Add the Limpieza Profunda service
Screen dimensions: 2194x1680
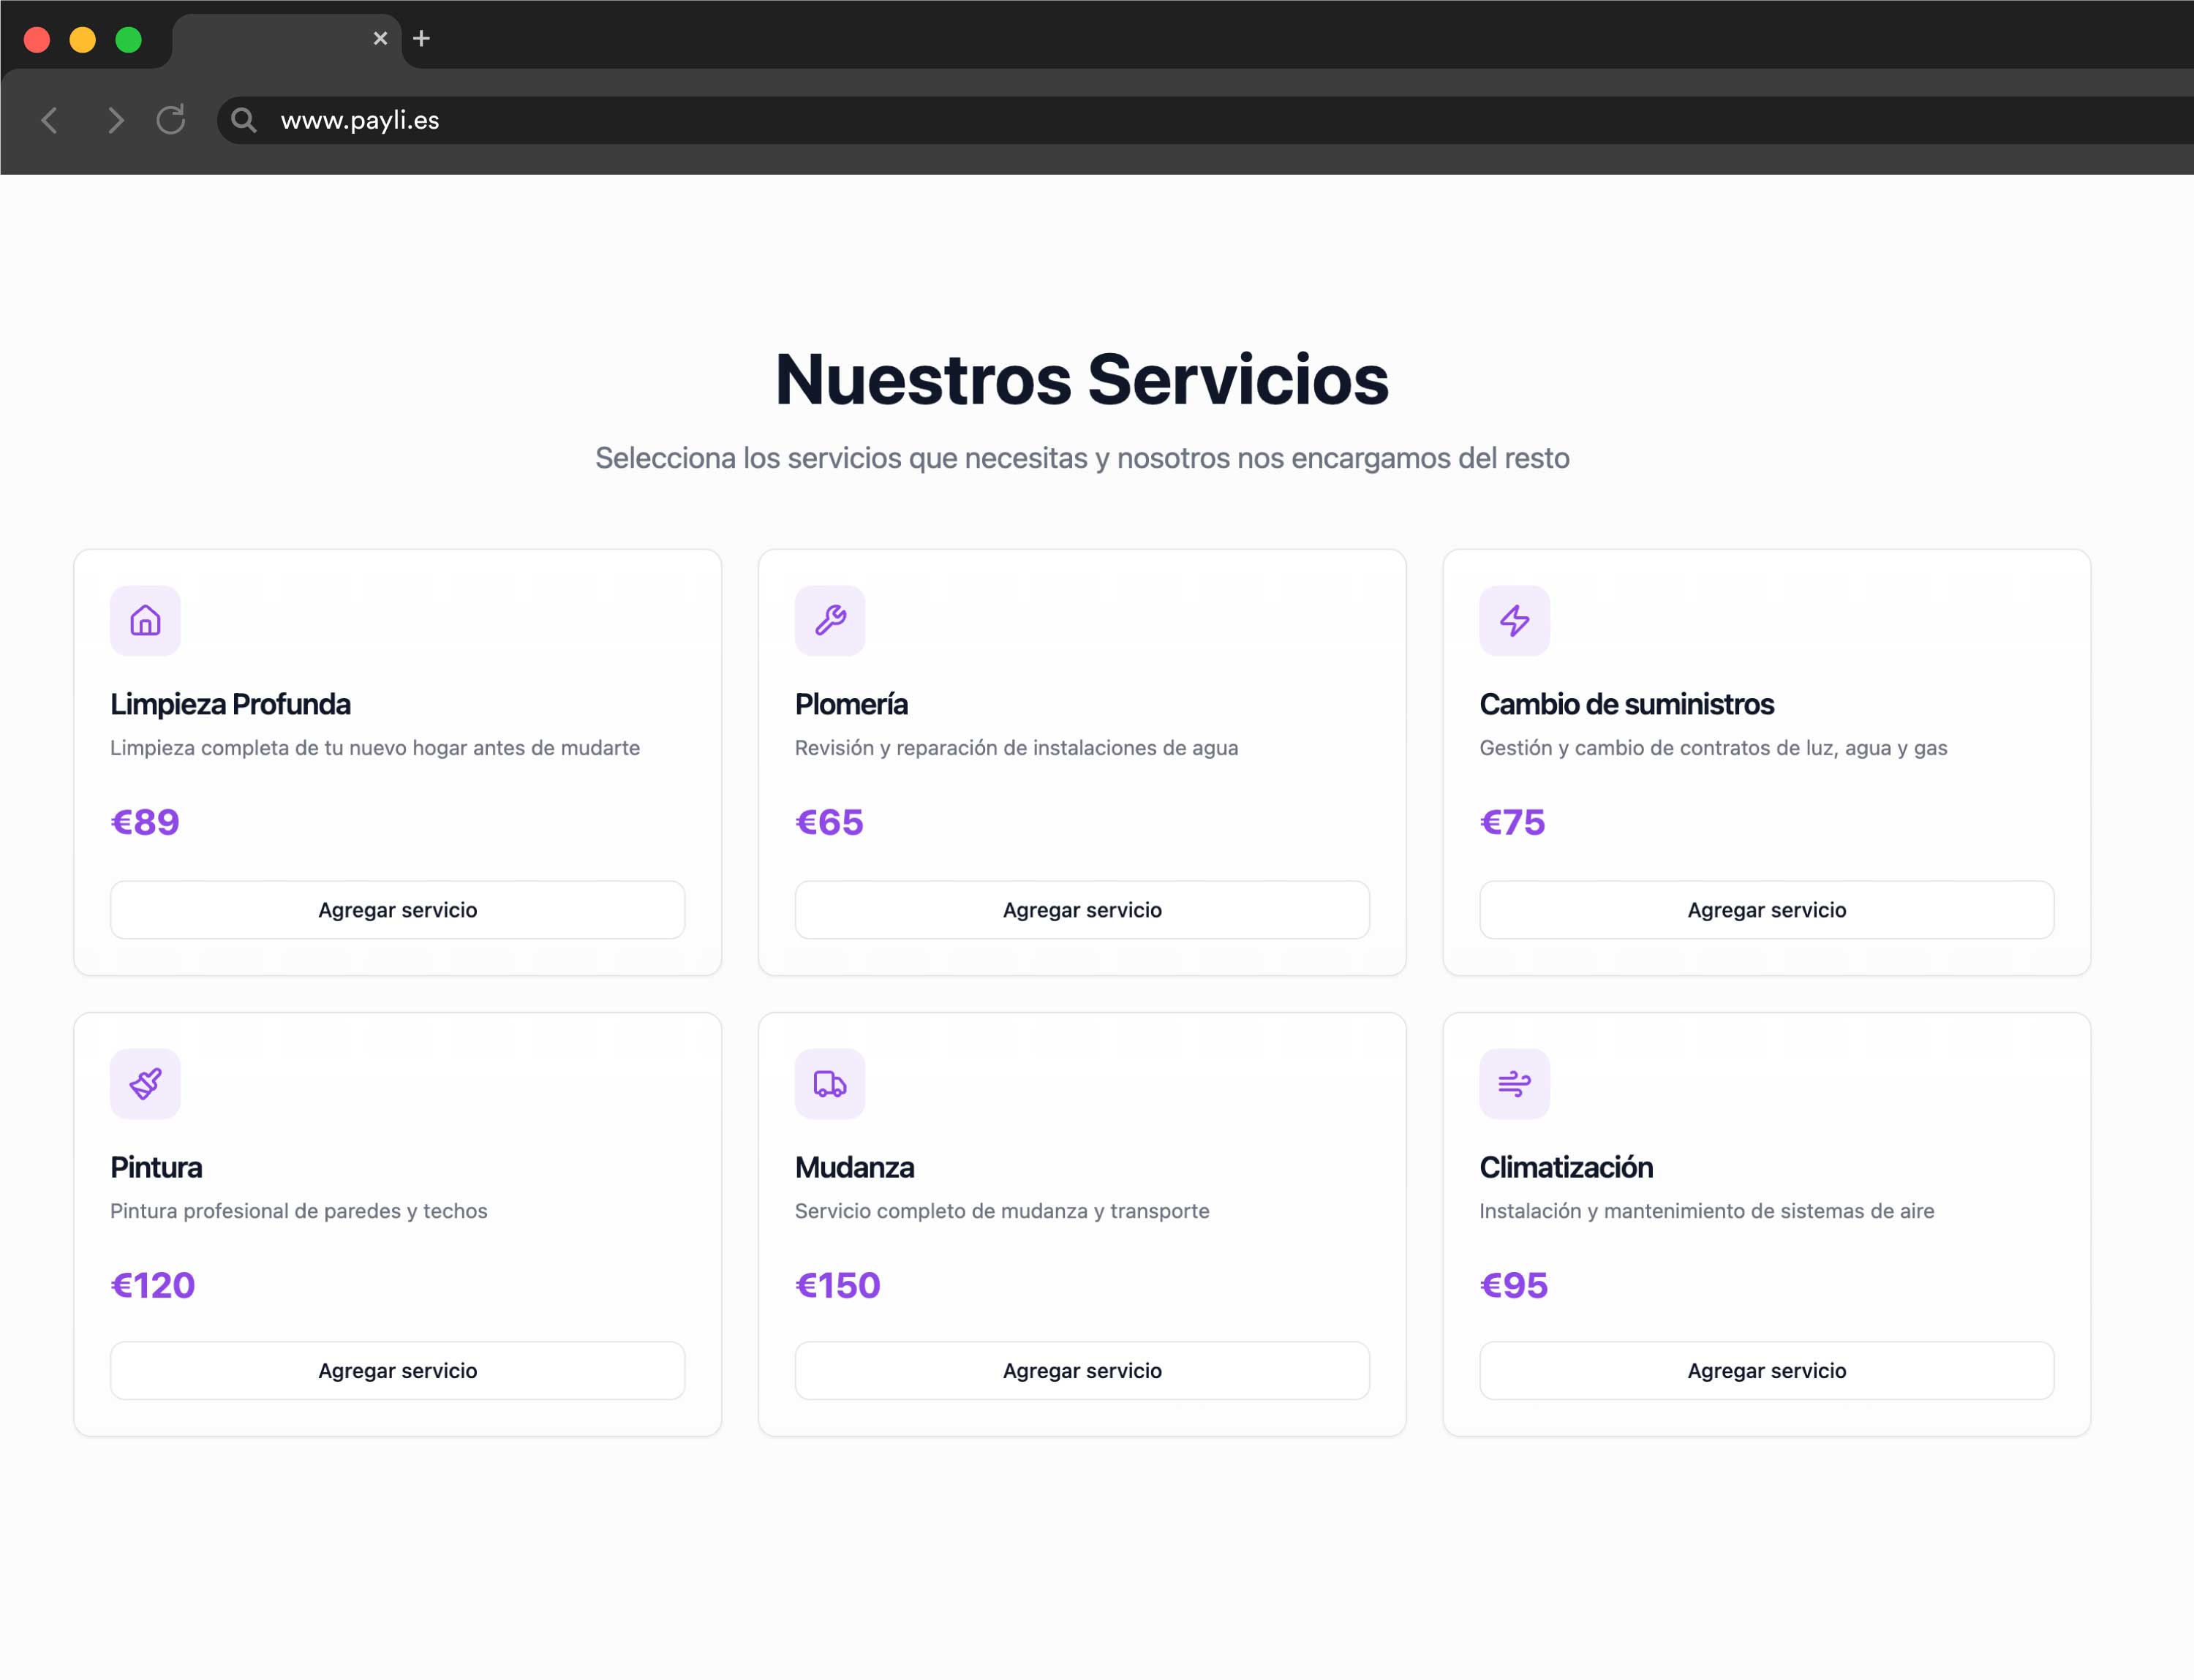[x=397, y=909]
